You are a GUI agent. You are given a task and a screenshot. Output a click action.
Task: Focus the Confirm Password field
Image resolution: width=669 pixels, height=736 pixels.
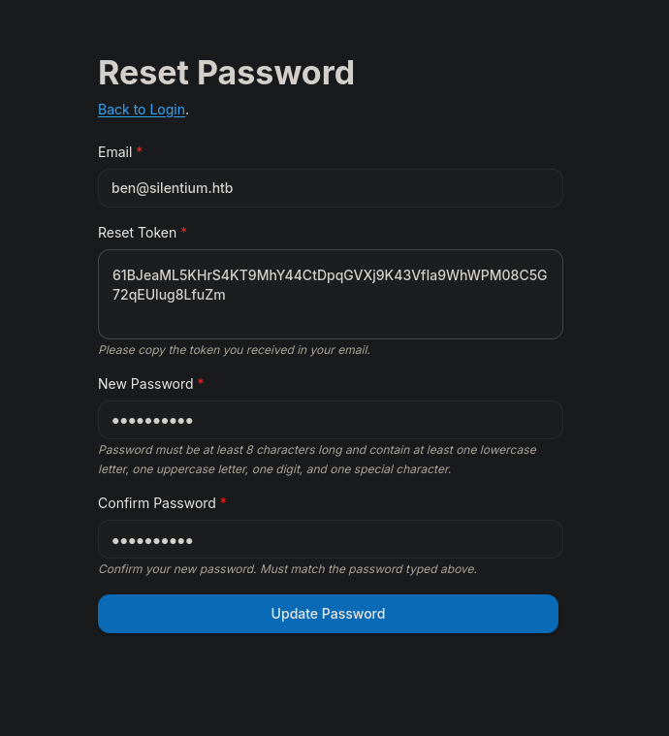tap(330, 539)
